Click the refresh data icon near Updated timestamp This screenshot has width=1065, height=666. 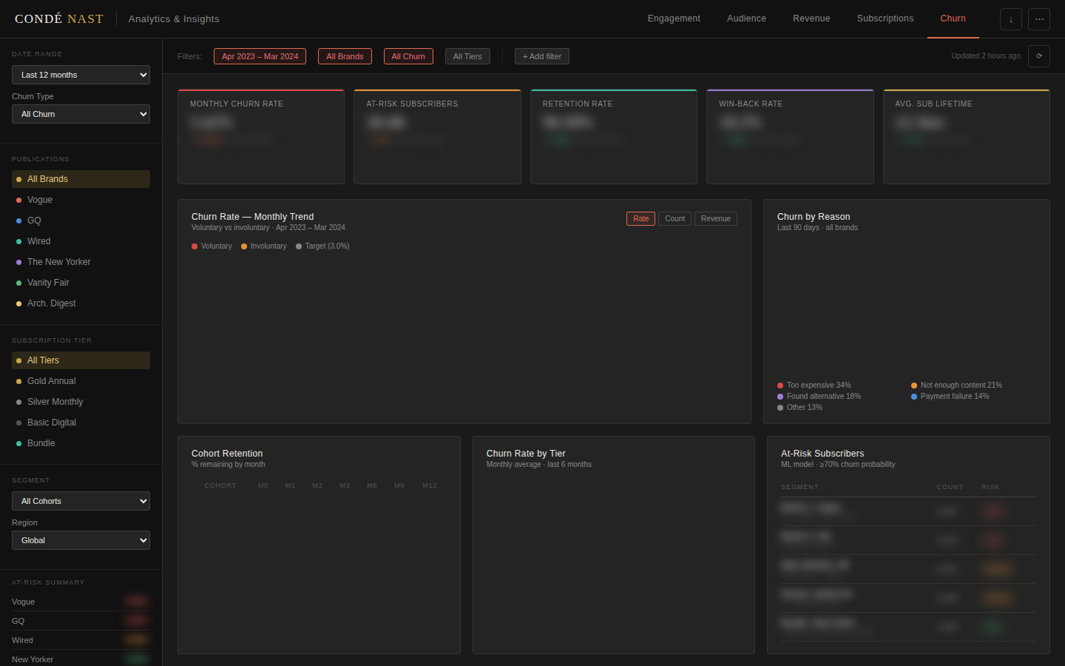click(x=1039, y=55)
